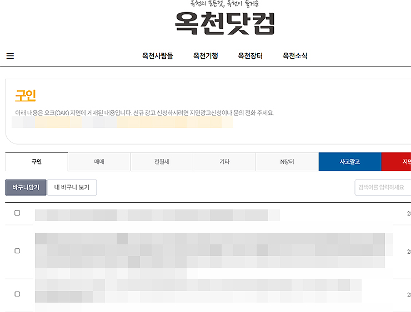Check the second listing's checkbox

coord(17,251)
